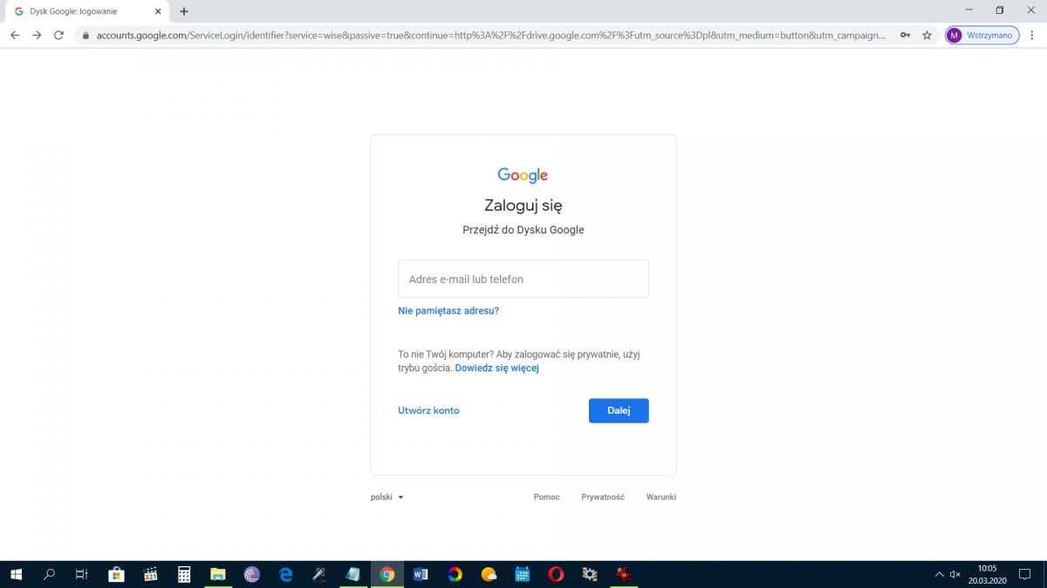Open the Chrome three-dot menu
The width and height of the screenshot is (1047, 588).
1032,36
